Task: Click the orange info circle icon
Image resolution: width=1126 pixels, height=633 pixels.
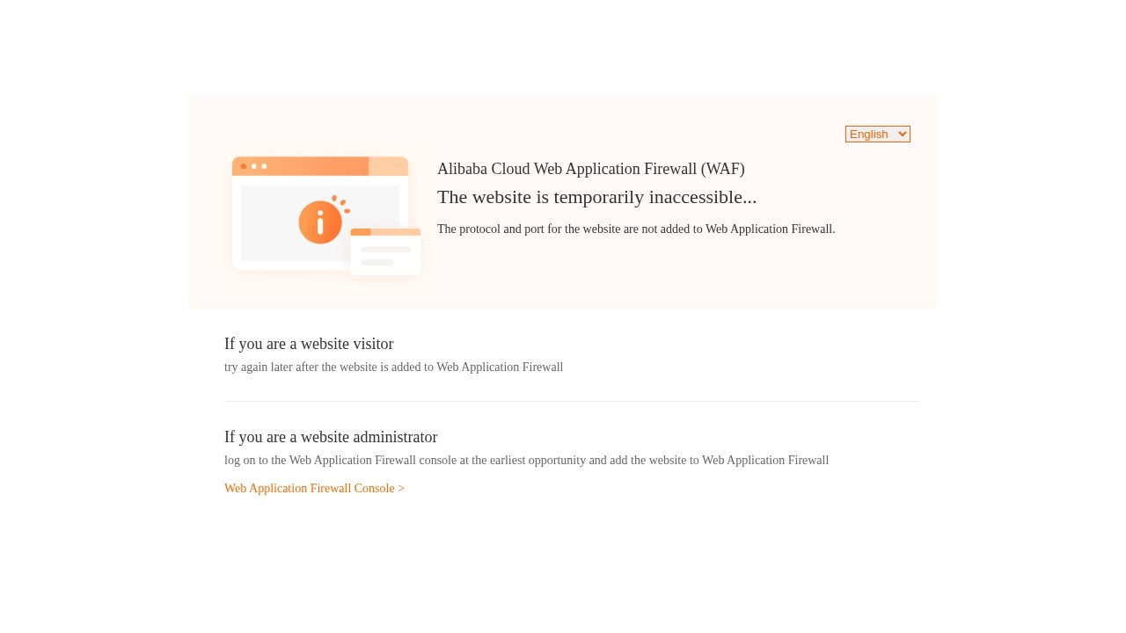Action: click(319, 222)
